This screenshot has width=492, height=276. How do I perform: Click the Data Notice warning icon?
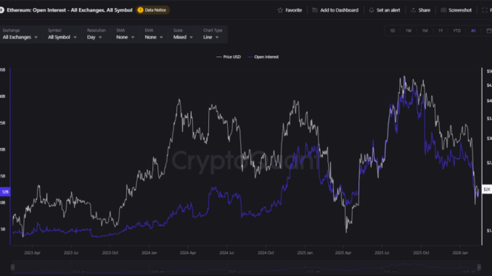(x=140, y=10)
